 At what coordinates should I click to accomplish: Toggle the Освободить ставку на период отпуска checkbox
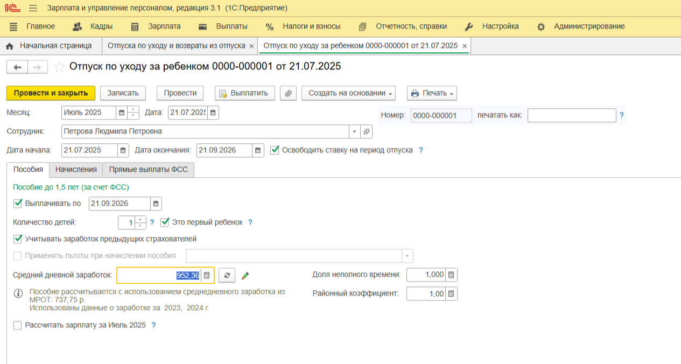pos(275,150)
